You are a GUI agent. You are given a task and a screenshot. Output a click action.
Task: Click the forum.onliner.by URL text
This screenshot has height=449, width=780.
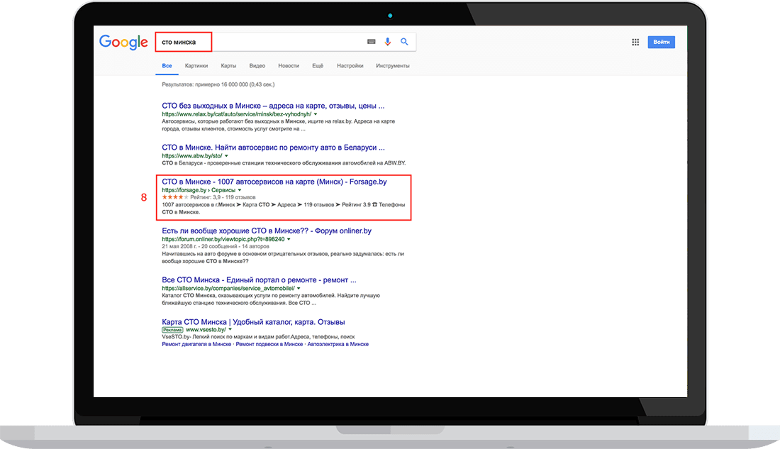coord(223,239)
